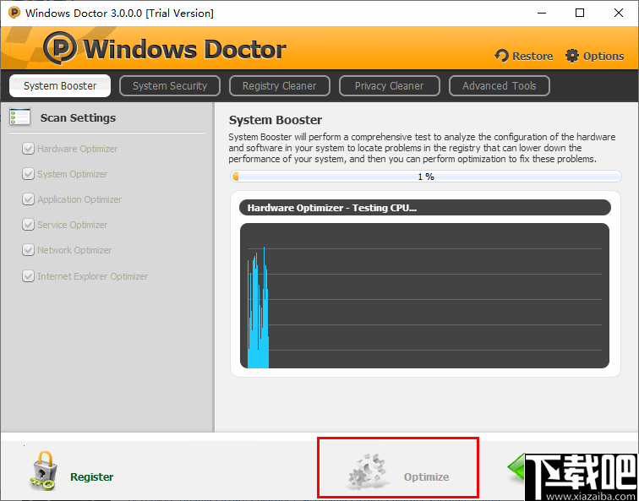
Task: Click the System Booster heading
Action: (276, 120)
